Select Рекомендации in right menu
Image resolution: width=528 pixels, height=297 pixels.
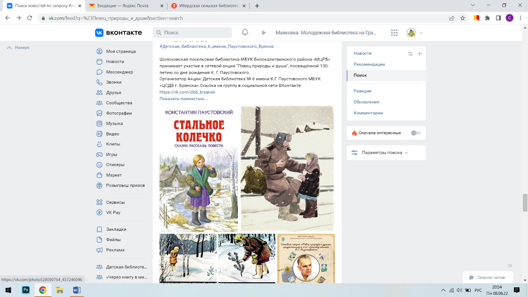[369, 64]
